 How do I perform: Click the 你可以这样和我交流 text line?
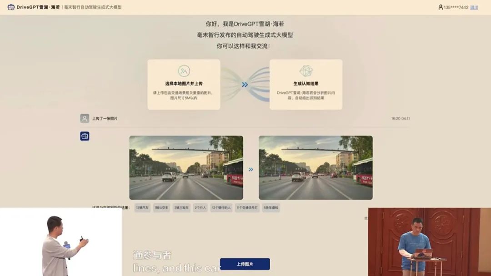point(243,46)
